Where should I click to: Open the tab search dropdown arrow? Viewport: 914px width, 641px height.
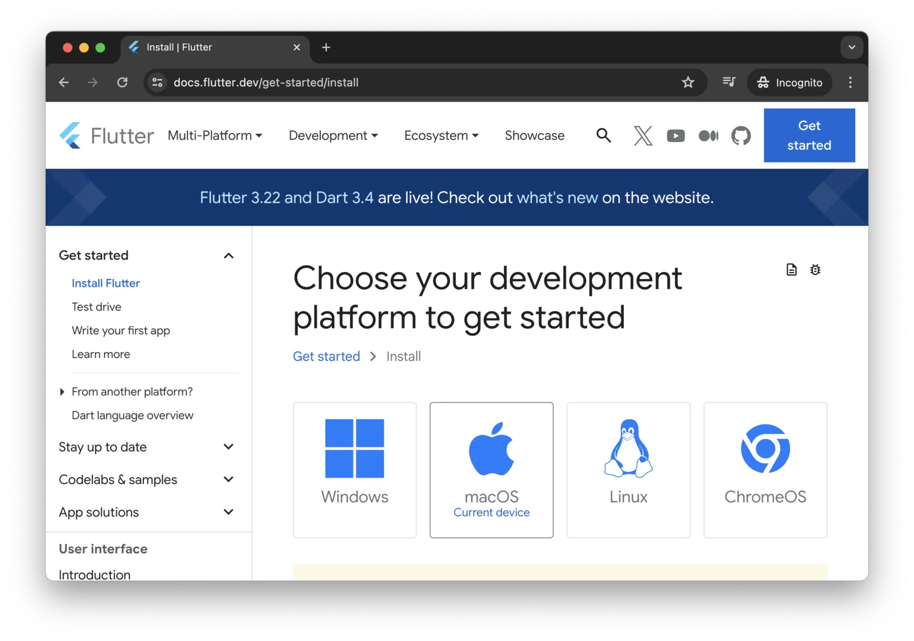pyautogui.click(x=852, y=47)
